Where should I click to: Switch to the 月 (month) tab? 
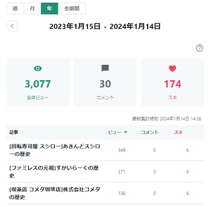point(32,9)
